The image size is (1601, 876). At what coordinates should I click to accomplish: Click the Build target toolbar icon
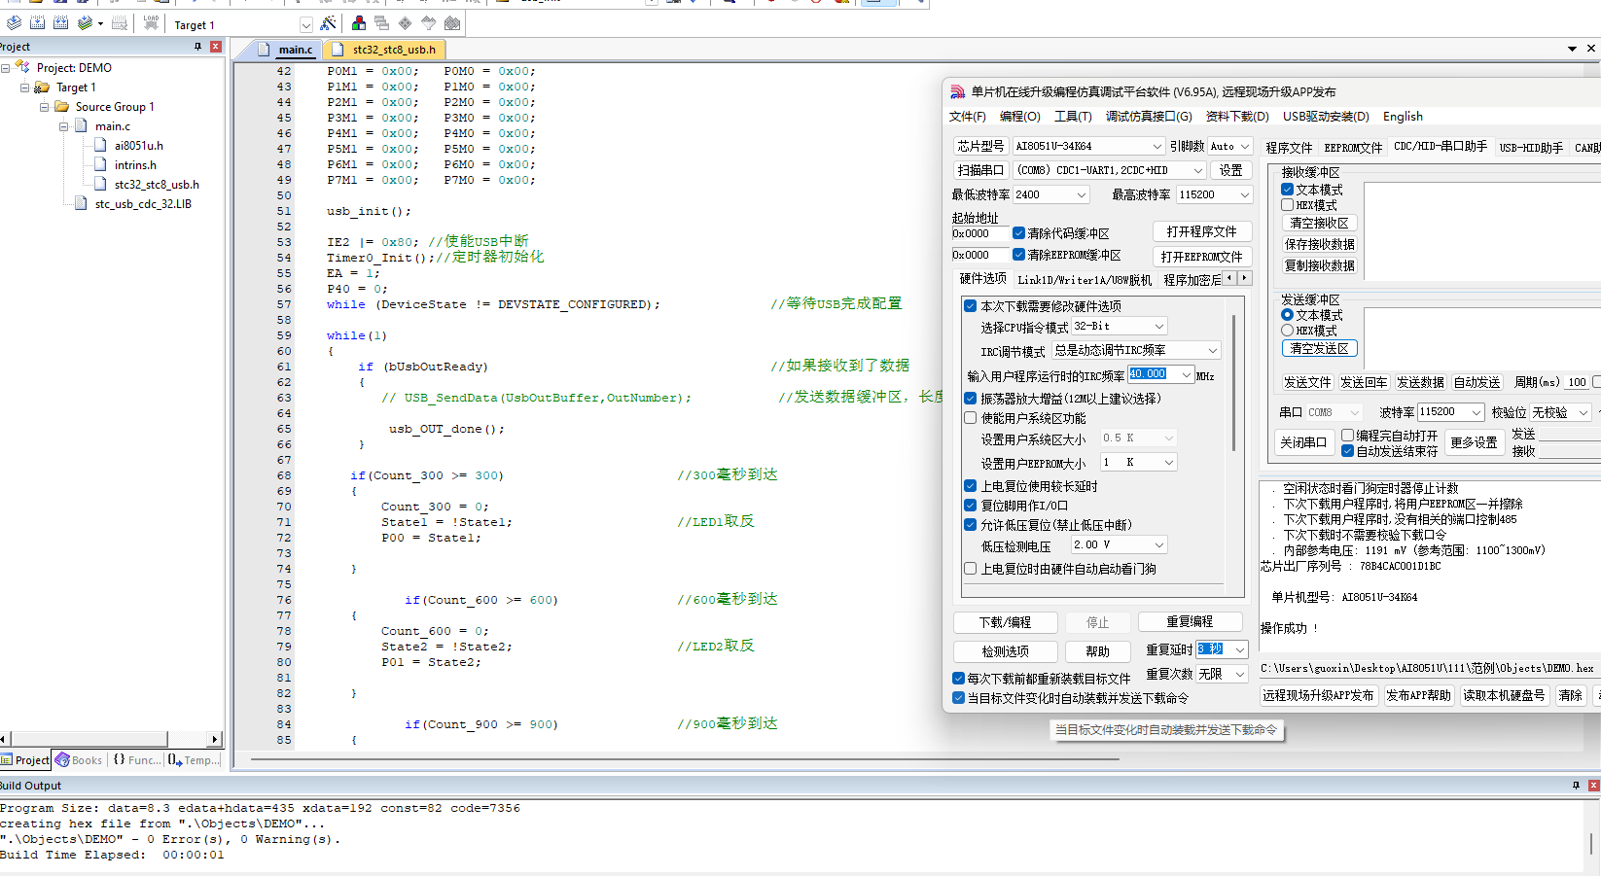tap(37, 22)
